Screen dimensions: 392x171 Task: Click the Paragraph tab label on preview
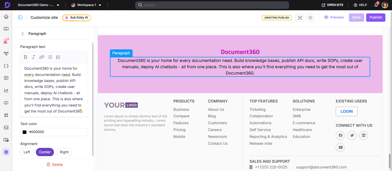121,53
